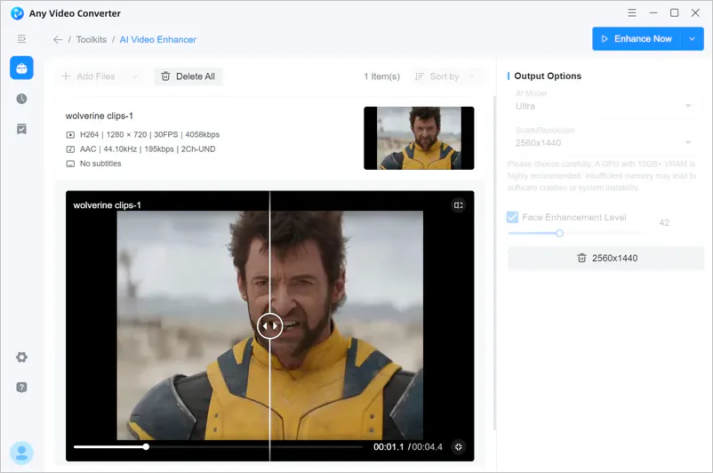This screenshot has height=473, width=713.
Task: Click the Any Video Converter logo icon
Action: coord(17,13)
